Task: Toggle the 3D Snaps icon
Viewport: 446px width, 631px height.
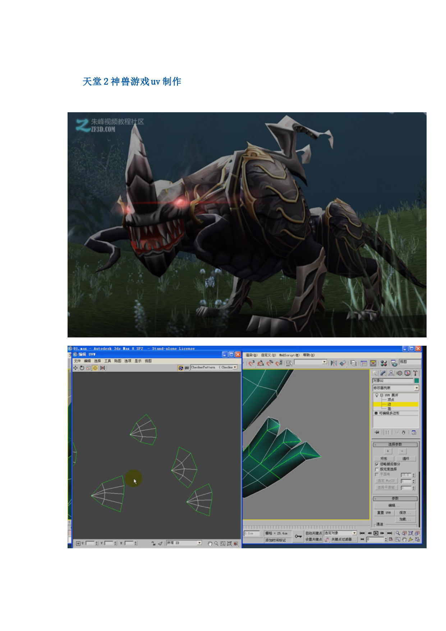Action: pos(251,363)
